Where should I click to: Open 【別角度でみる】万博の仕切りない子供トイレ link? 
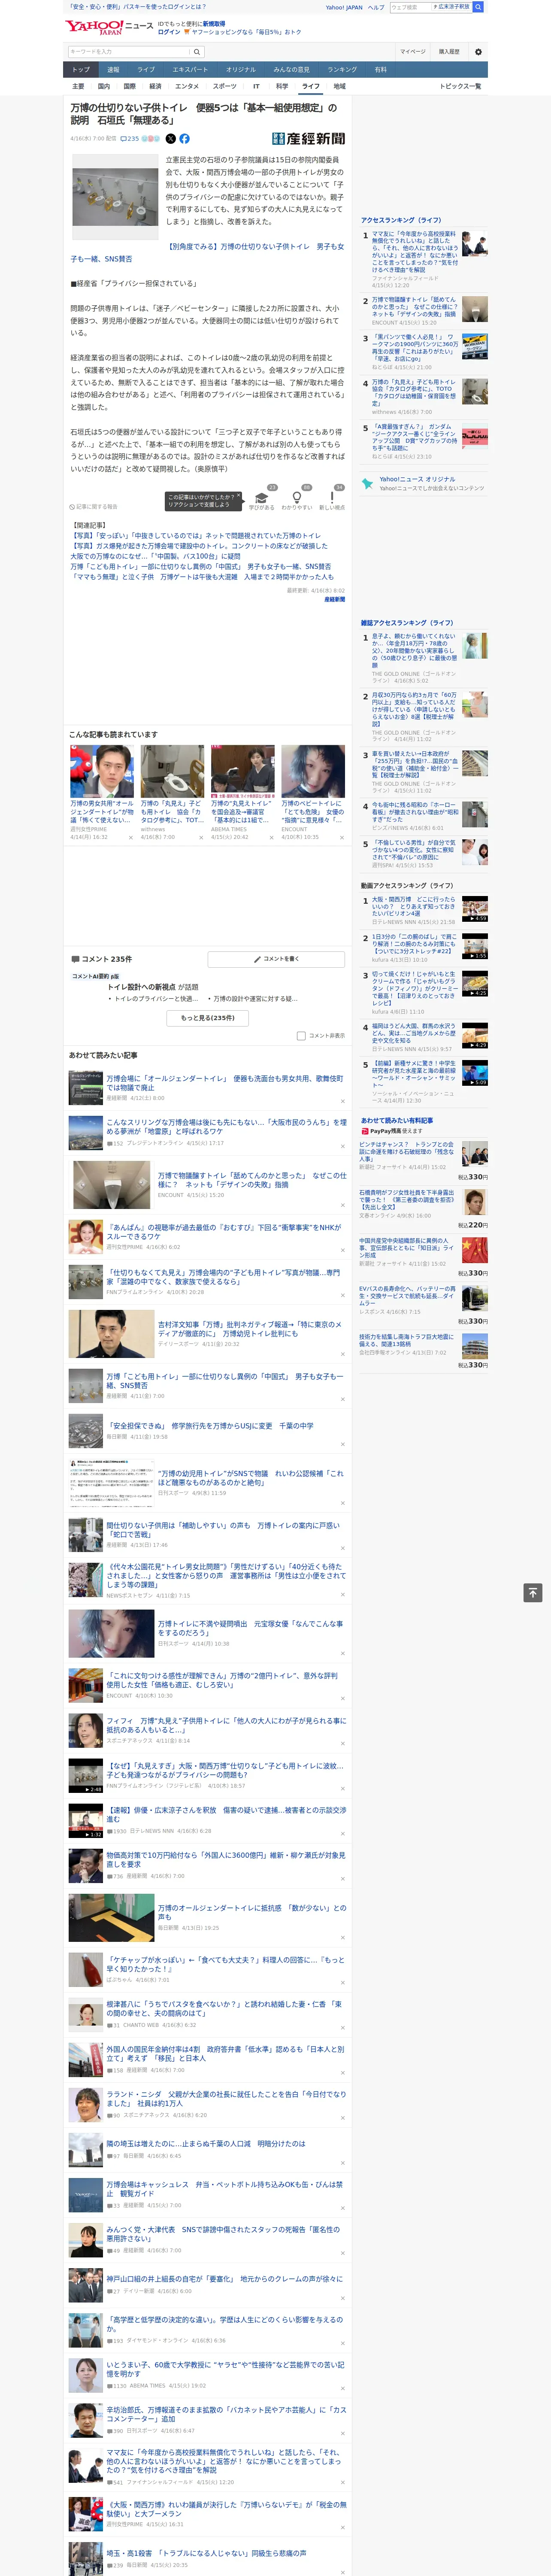207,252
